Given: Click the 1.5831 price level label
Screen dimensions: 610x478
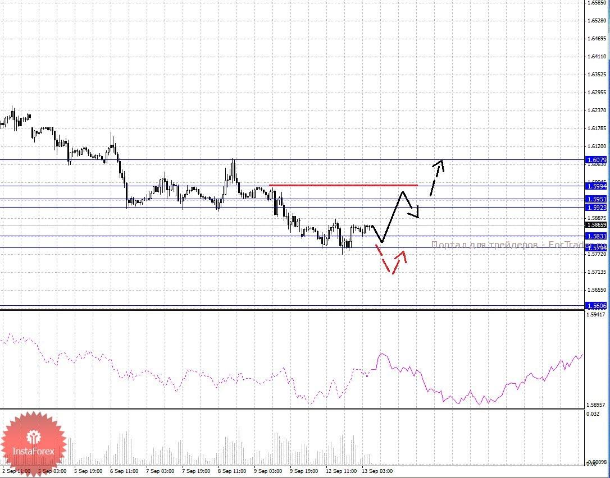Looking at the screenshot, I should 596,236.
